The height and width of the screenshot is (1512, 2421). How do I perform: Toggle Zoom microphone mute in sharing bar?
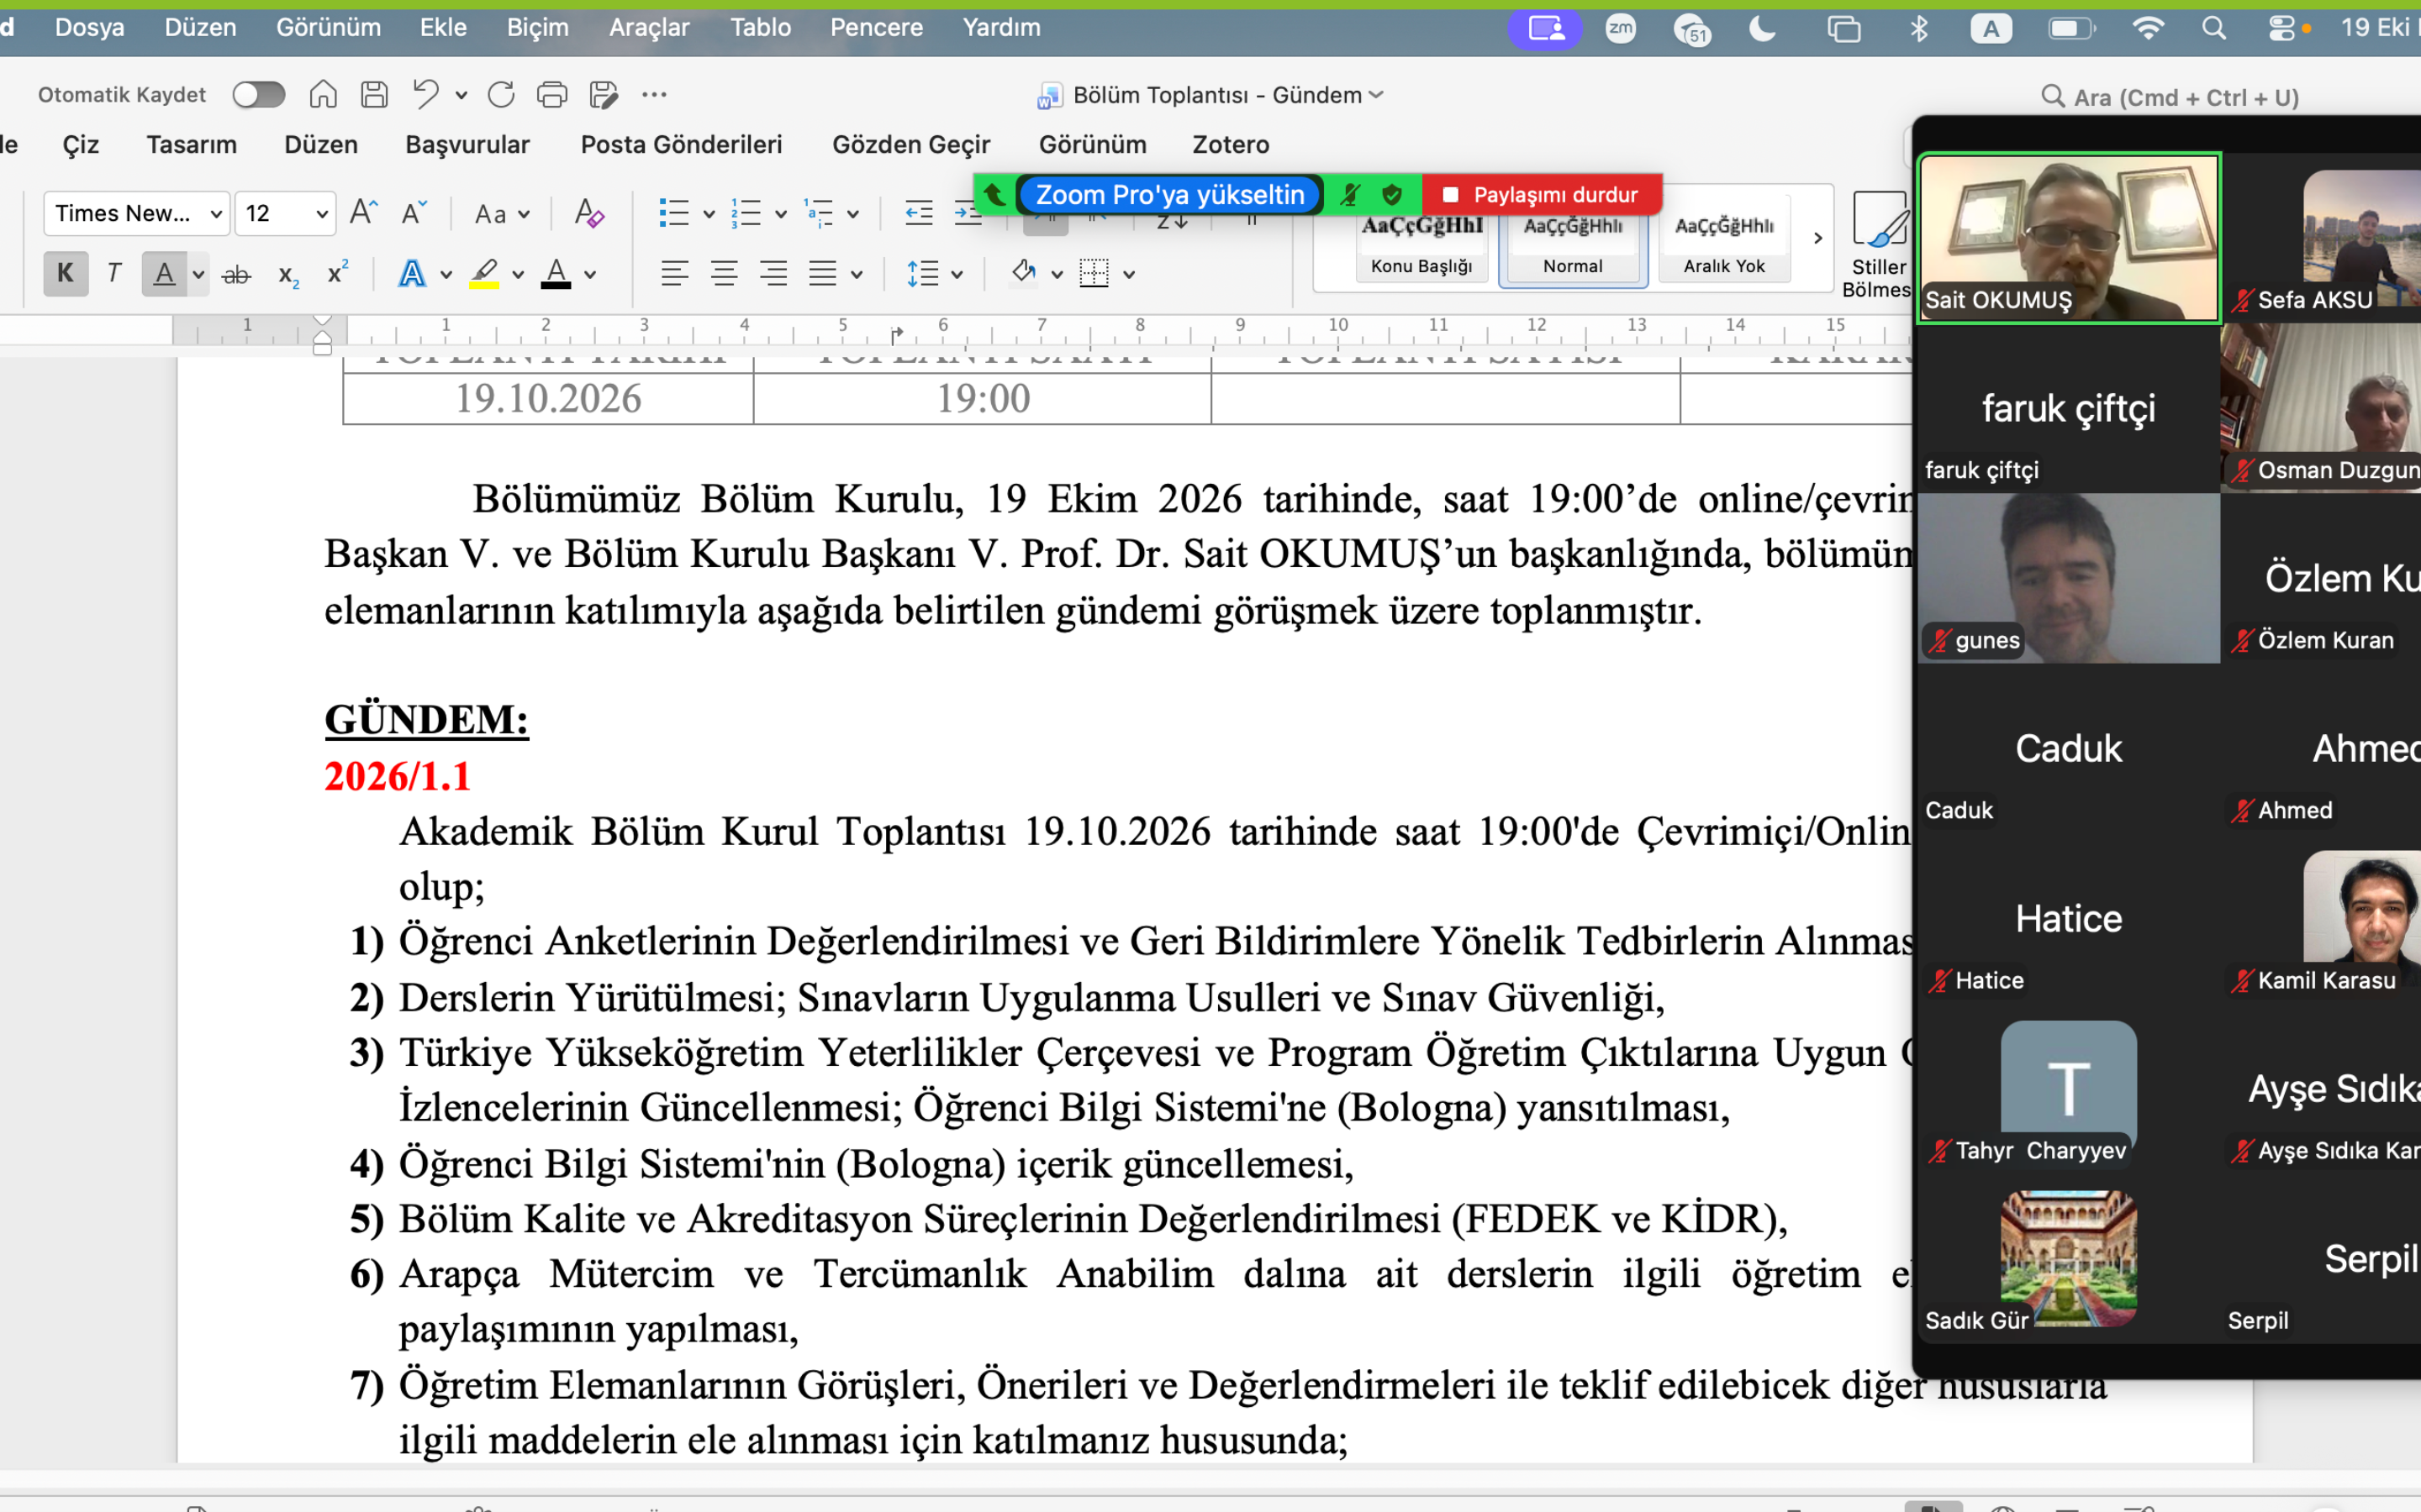point(1351,194)
